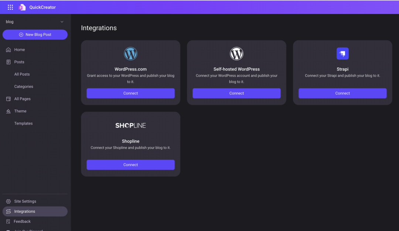Click the WordPress.com card title

point(130,69)
